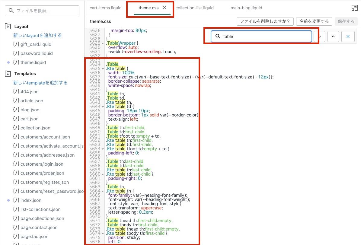361x245 pixels.
Task: Click the magnifier icon in code search
Action: (218, 36)
